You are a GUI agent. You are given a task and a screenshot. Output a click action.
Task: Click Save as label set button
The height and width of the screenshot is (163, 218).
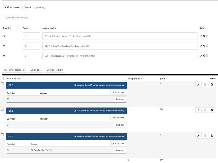point(55,70)
